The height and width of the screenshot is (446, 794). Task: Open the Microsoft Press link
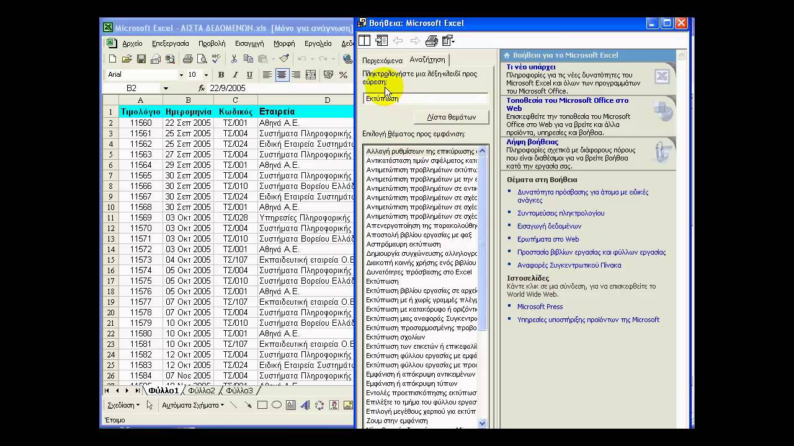click(x=540, y=307)
